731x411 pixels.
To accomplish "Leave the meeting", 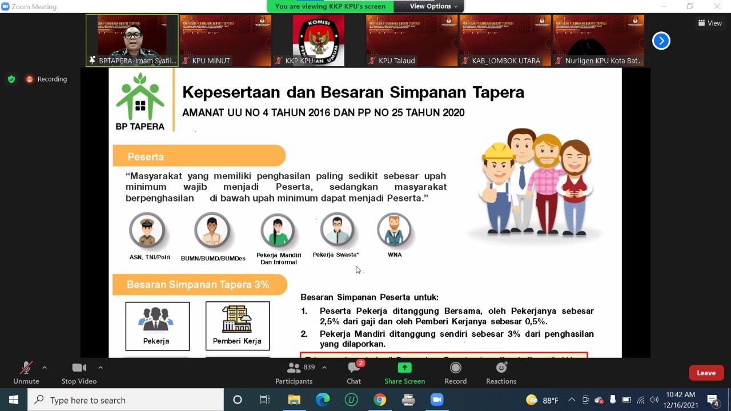I will 706,373.
